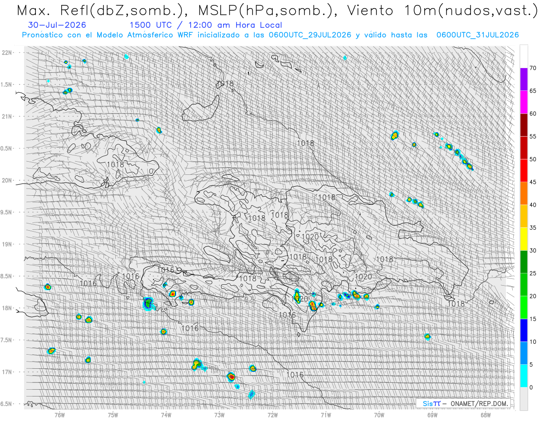This screenshot has height=421, width=545.
Task: Click the white above-70 band of the legend
Action: [524, 57]
